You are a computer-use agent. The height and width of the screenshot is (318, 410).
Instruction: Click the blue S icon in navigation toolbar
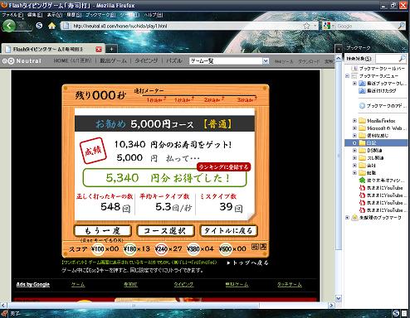coord(39,26)
